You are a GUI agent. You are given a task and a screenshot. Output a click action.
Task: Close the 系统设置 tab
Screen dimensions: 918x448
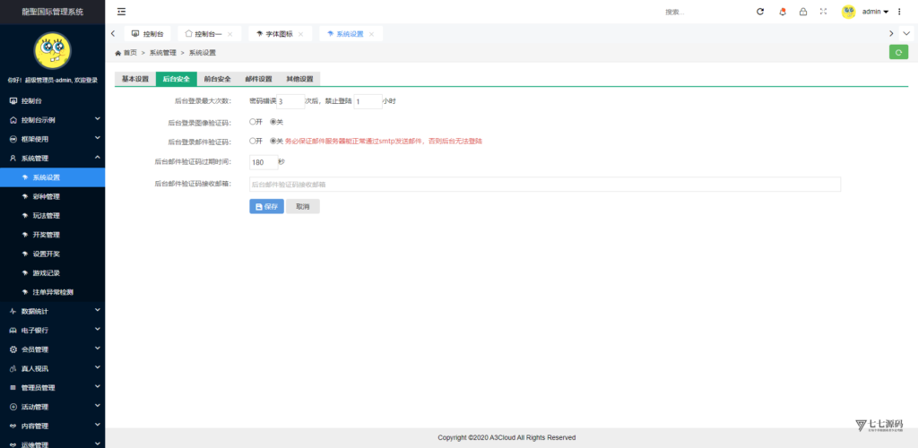[371, 34]
